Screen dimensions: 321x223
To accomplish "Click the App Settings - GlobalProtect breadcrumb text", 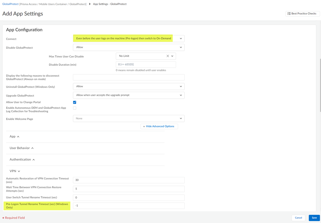I will pyautogui.click(x=110, y=4).
